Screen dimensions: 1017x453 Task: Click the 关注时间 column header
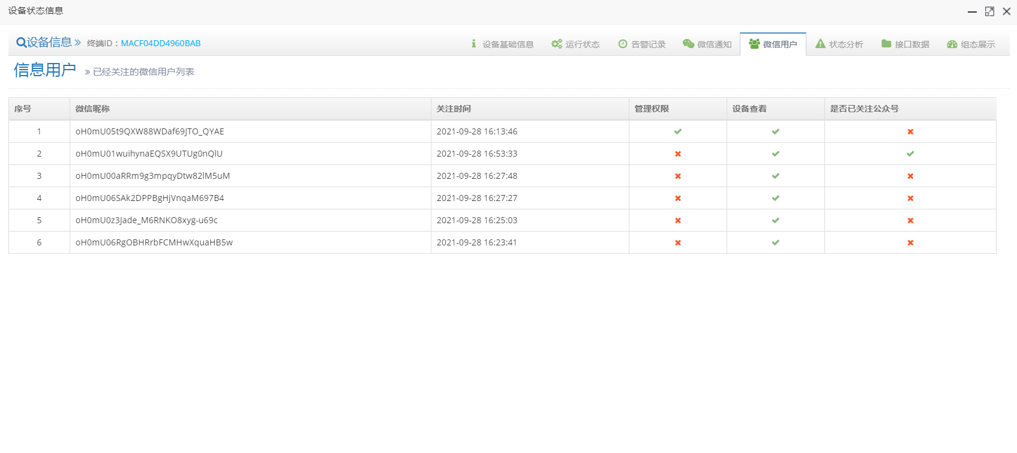(454, 109)
